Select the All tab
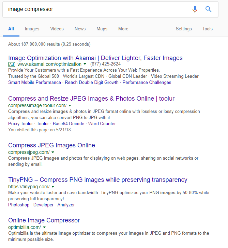Screen dimensions: 228x248 click(11, 29)
